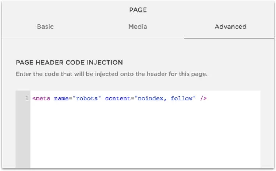Image resolution: width=276 pixels, height=171 pixels.
Task: Click the code injection description text
Action: pos(111,74)
